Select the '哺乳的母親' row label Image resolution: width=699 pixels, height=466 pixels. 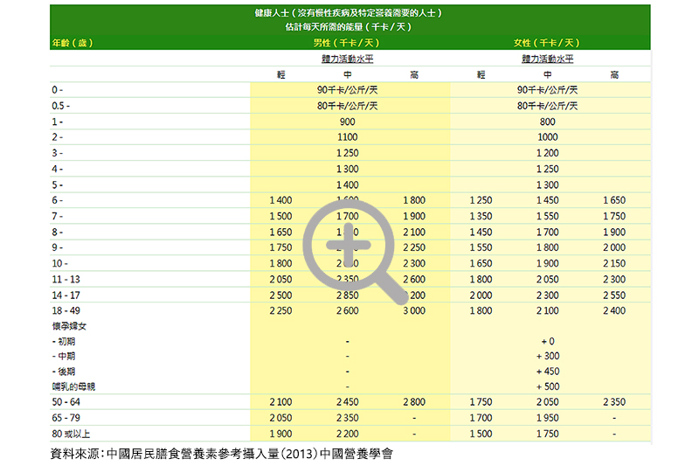[73, 386]
